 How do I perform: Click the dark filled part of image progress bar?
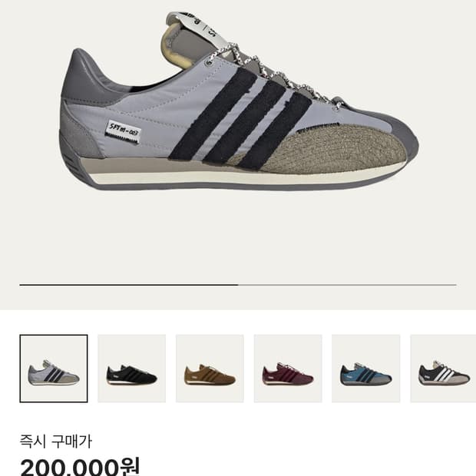coord(129,285)
